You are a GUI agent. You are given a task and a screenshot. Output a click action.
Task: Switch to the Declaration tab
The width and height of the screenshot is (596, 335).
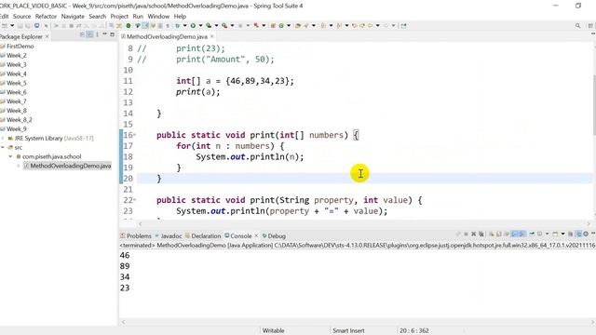coord(203,235)
